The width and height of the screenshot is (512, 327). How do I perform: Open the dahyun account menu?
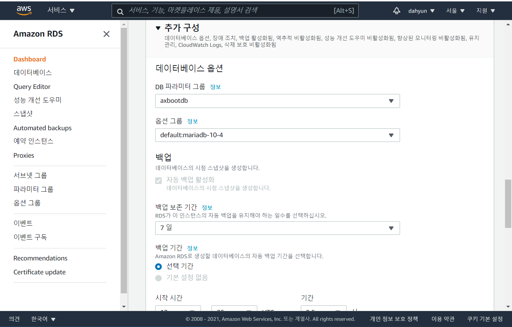(421, 11)
